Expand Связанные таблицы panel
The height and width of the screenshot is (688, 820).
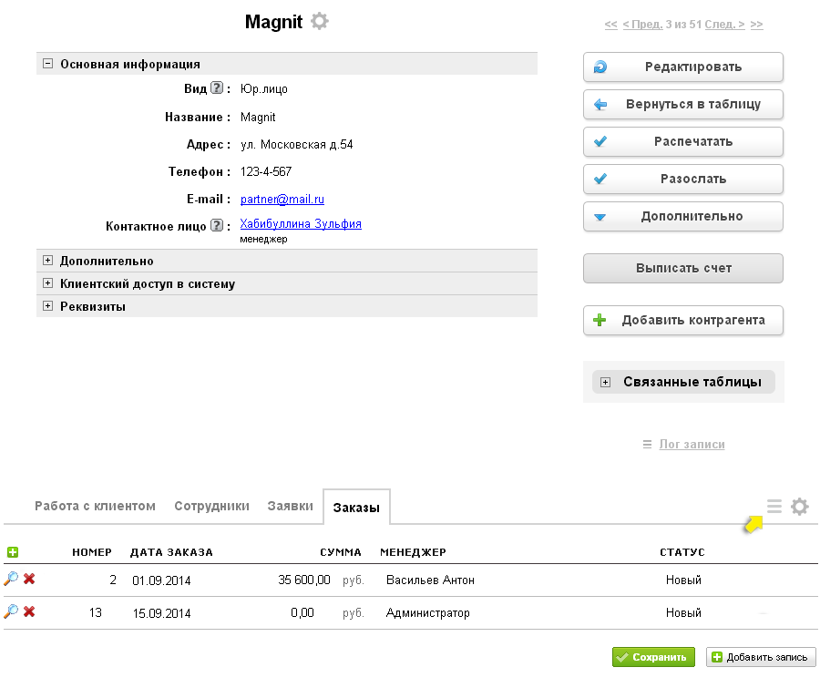pyautogui.click(x=605, y=382)
